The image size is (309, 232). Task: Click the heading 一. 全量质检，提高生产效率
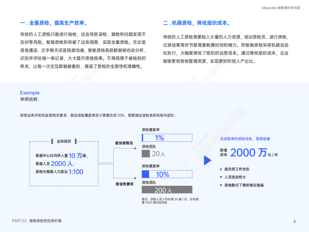pos(56,23)
